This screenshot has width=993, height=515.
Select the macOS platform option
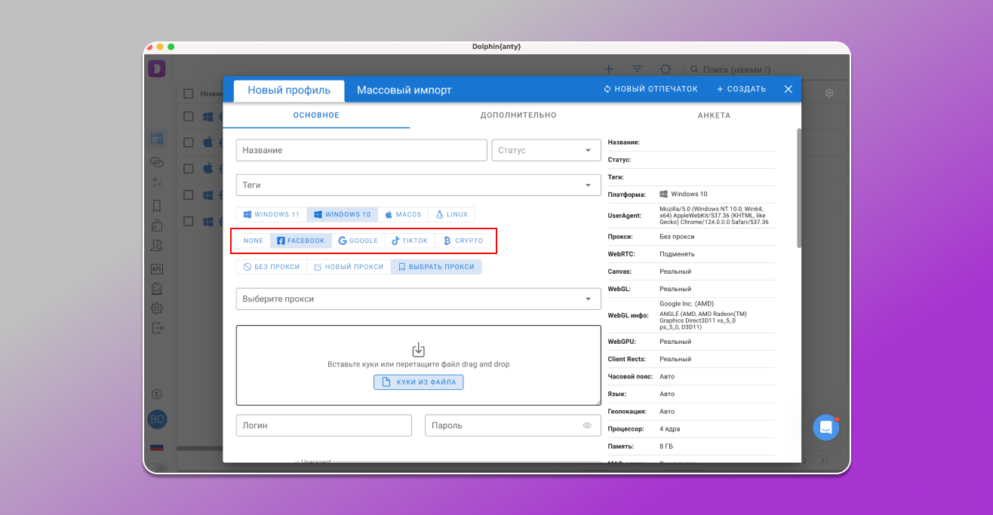pos(404,214)
